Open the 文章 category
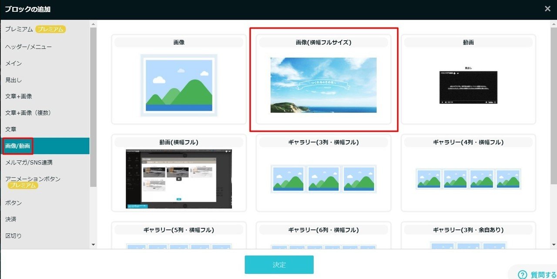Image resolution: width=557 pixels, height=279 pixels. [x=45, y=129]
